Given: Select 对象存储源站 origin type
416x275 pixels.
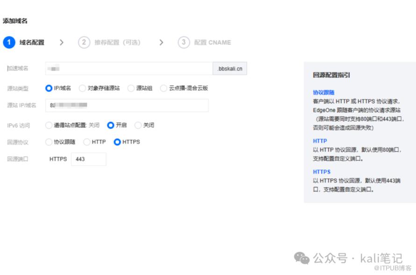Looking at the screenshot, I should pyautogui.click(x=82, y=88).
